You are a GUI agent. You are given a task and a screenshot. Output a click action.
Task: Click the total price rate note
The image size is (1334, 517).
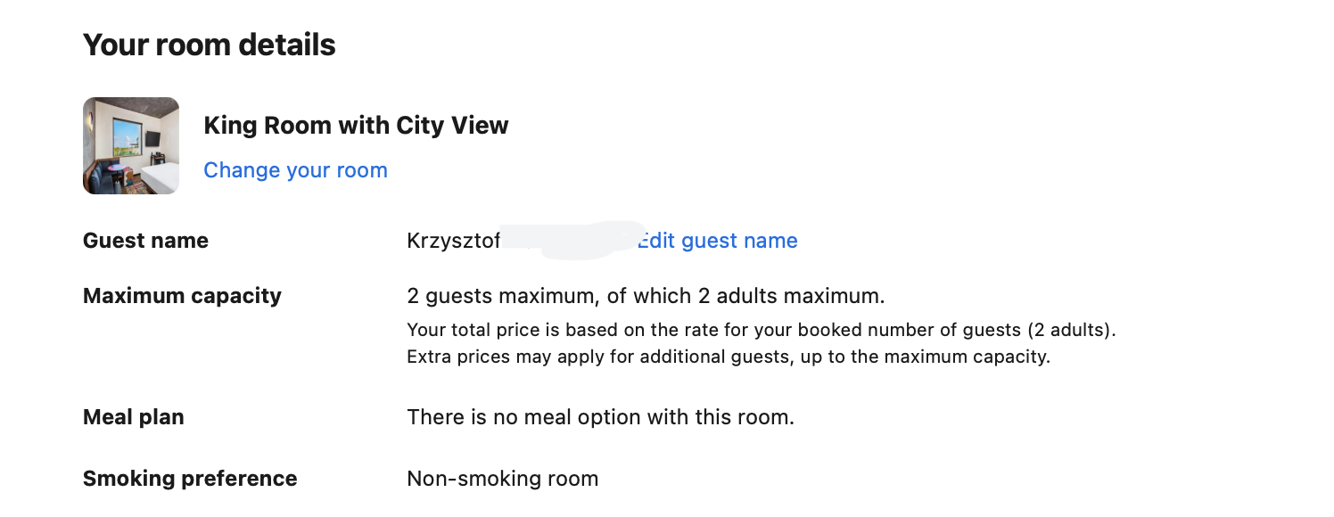pos(762,330)
